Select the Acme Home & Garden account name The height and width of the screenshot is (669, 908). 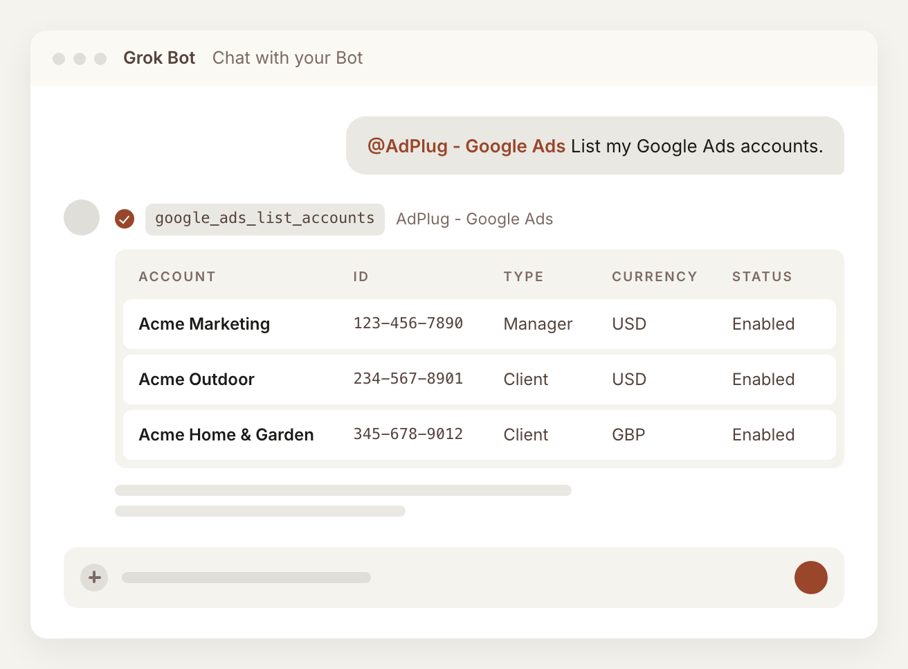(x=226, y=435)
